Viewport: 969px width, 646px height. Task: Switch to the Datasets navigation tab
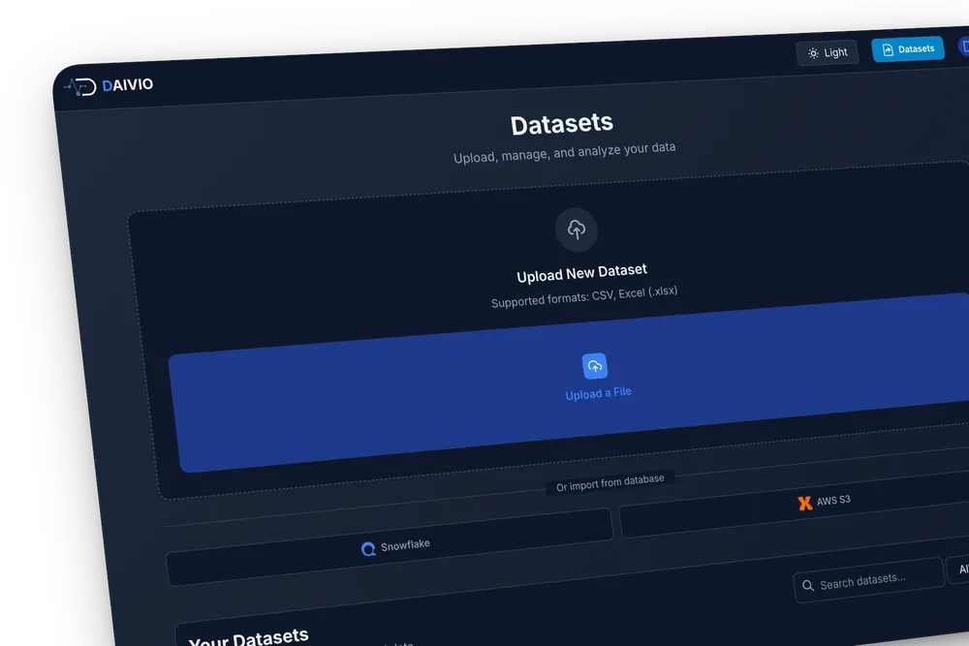[908, 47]
